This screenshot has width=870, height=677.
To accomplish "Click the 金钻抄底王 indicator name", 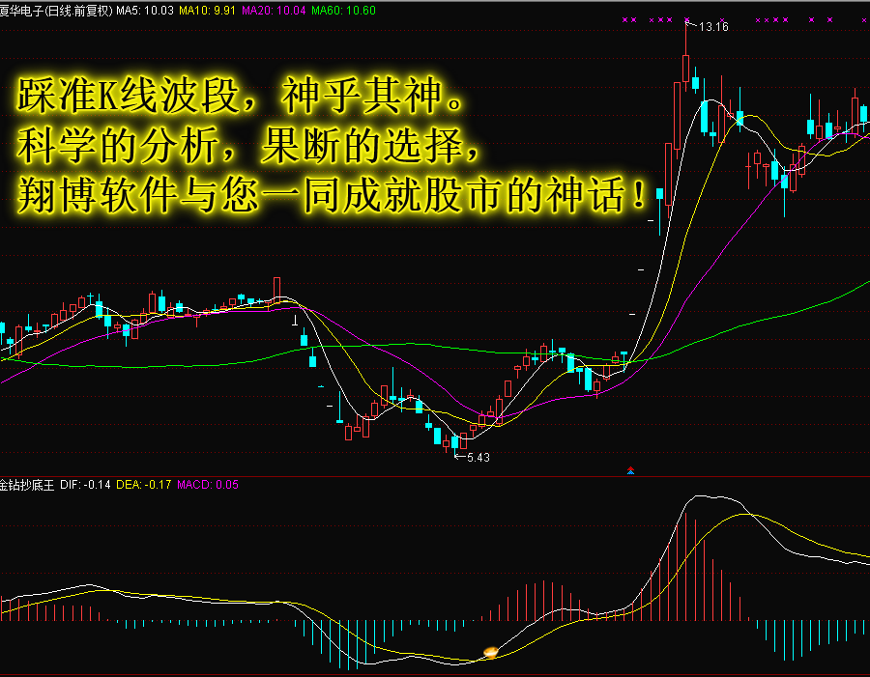I will (27, 485).
